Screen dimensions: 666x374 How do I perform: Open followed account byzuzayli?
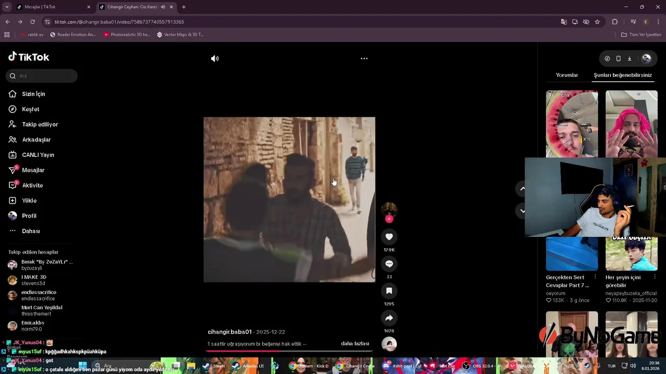pos(41,265)
